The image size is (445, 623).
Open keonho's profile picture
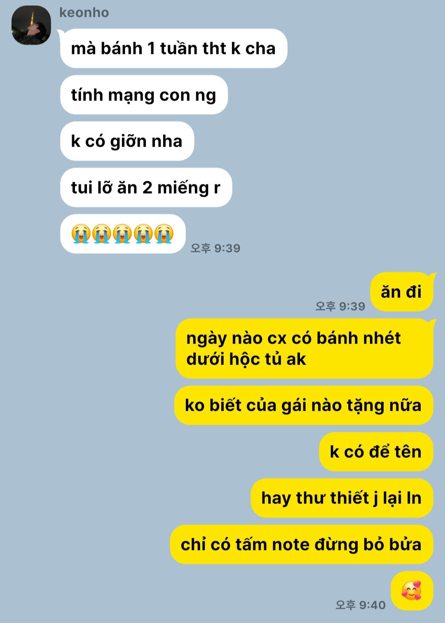[31, 25]
